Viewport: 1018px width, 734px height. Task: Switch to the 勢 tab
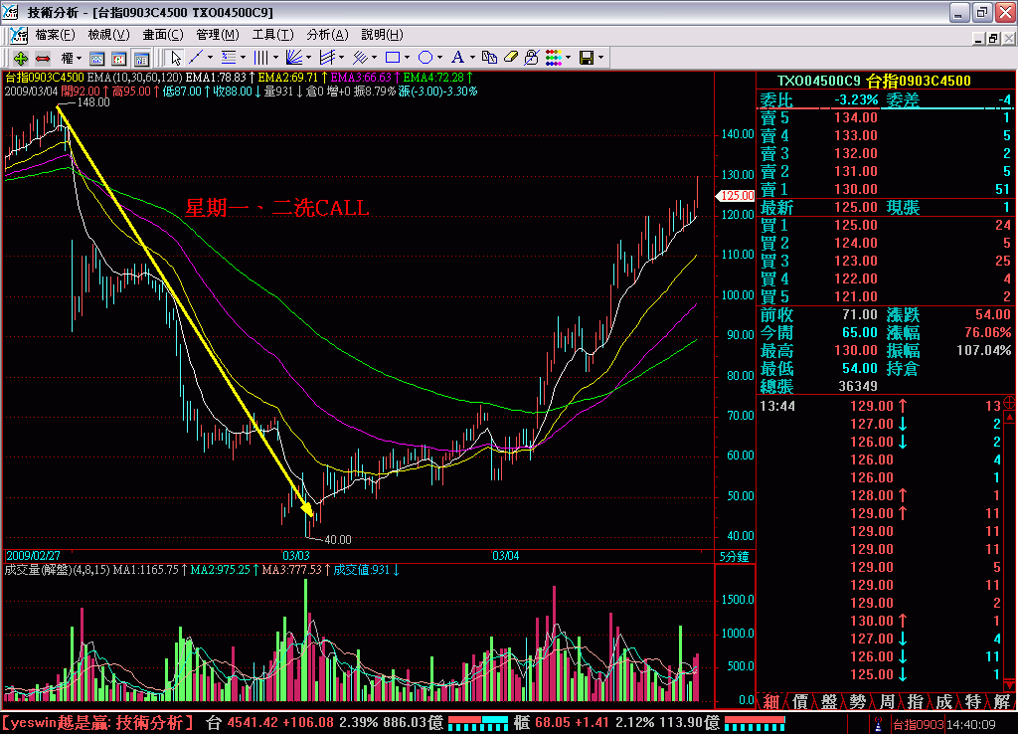[858, 701]
